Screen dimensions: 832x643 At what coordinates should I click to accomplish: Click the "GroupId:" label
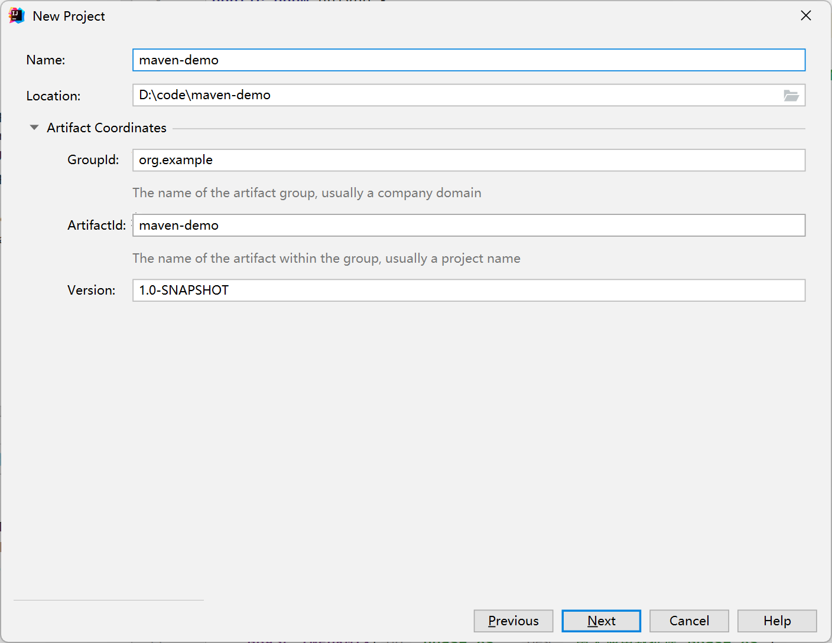pos(93,160)
